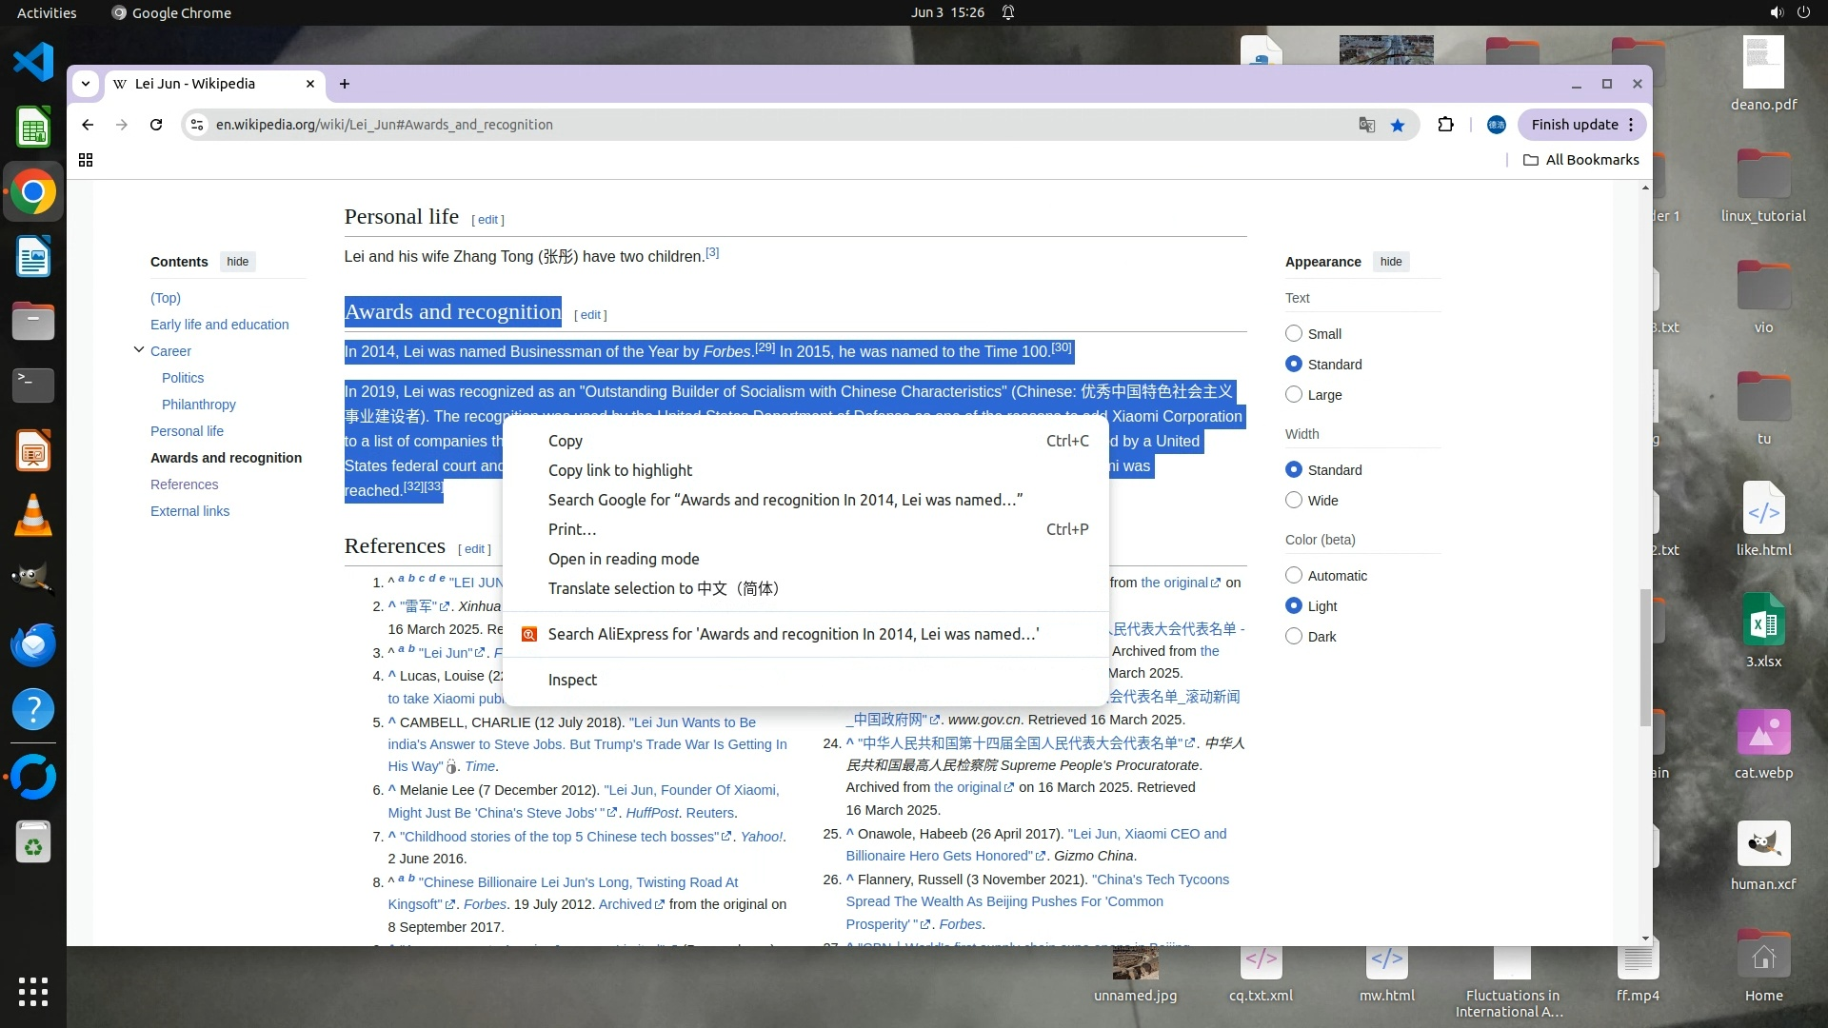This screenshot has width=1828, height=1028.
Task: Click the page vertical scrollbar thumb
Action: click(1645, 657)
